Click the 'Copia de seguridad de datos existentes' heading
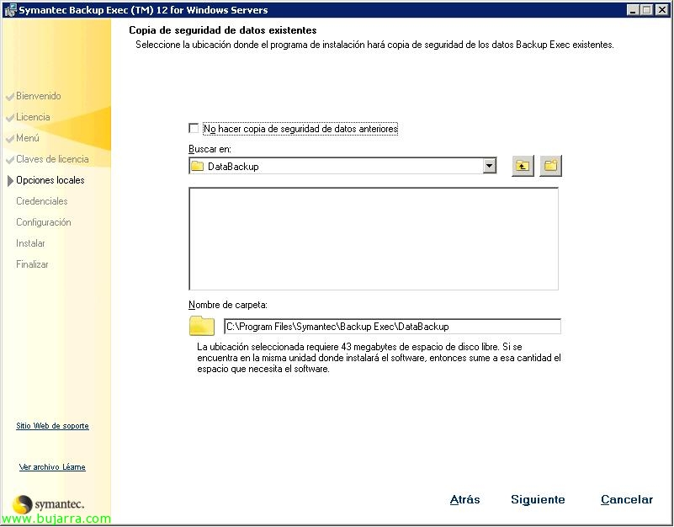This screenshot has height=527, width=674. (223, 30)
